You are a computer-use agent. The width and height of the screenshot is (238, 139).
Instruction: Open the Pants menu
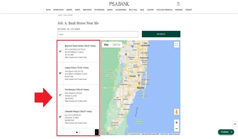click(x=77, y=10)
